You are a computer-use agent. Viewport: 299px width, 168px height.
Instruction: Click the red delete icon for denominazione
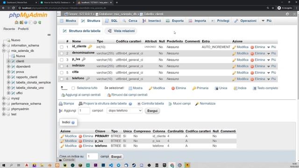click(x=252, y=54)
